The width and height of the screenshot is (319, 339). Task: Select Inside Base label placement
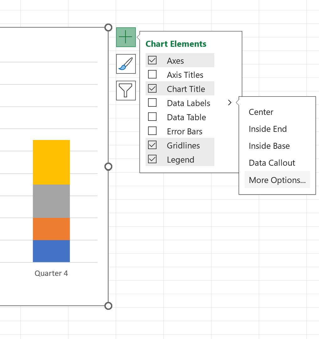(x=269, y=146)
